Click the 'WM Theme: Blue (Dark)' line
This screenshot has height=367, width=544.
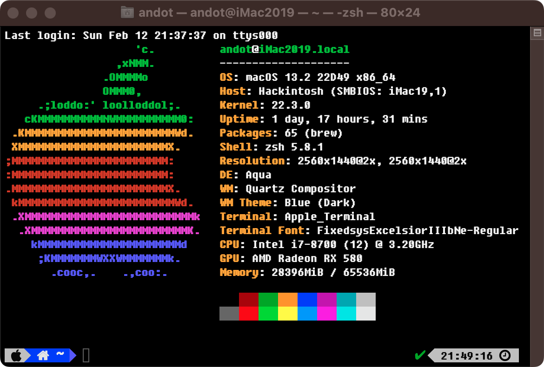tap(288, 203)
